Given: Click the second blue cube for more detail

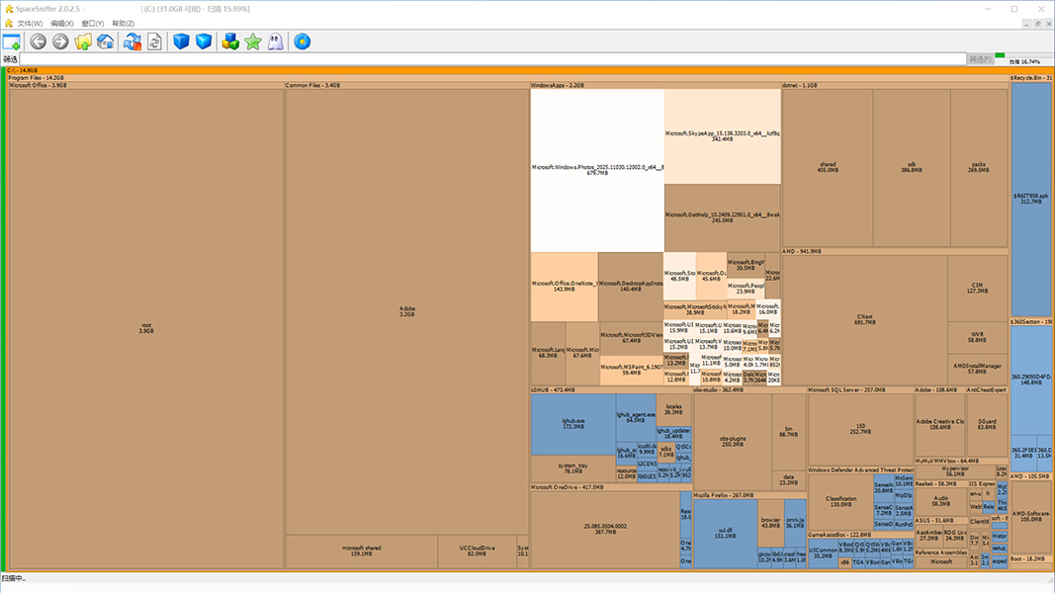Looking at the screenshot, I should point(204,42).
